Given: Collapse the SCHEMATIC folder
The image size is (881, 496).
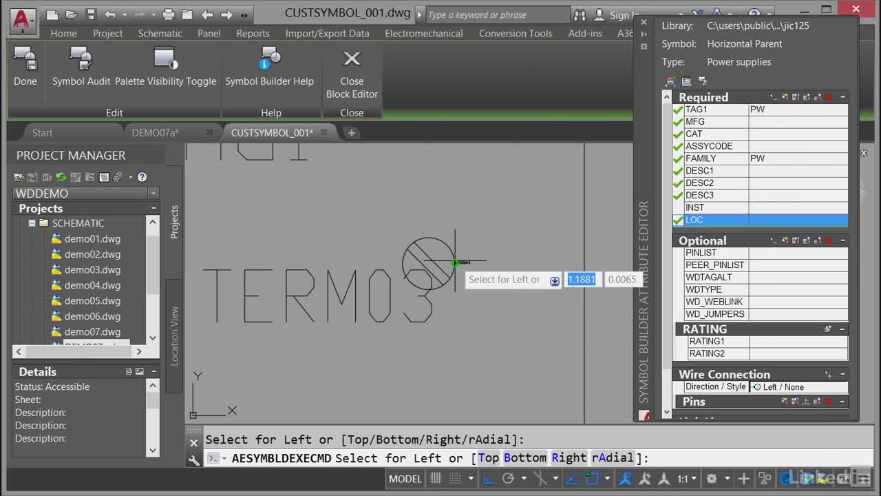Looking at the screenshot, I should pyautogui.click(x=32, y=223).
